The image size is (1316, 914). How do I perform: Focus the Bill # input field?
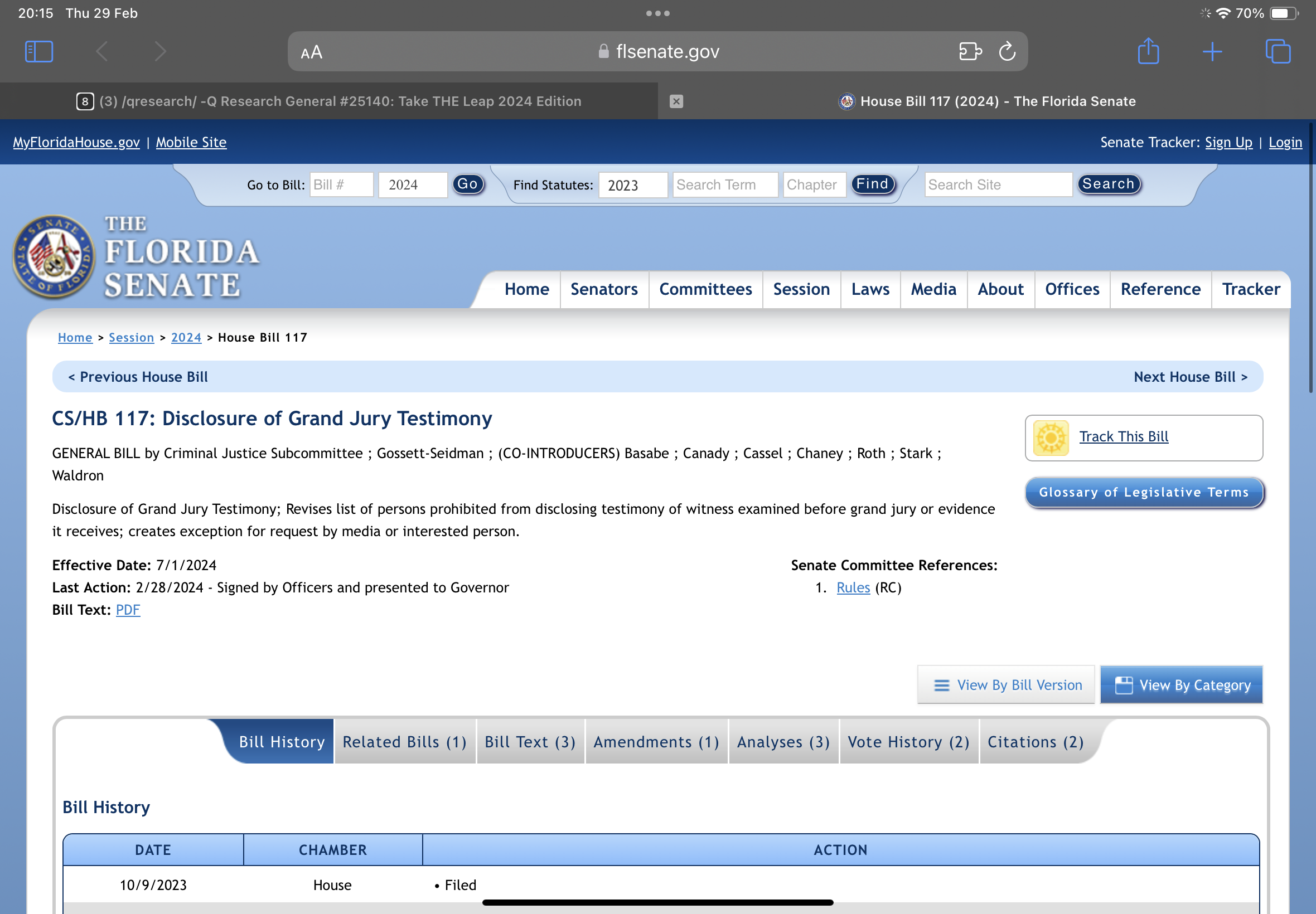pyautogui.click(x=341, y=185)
